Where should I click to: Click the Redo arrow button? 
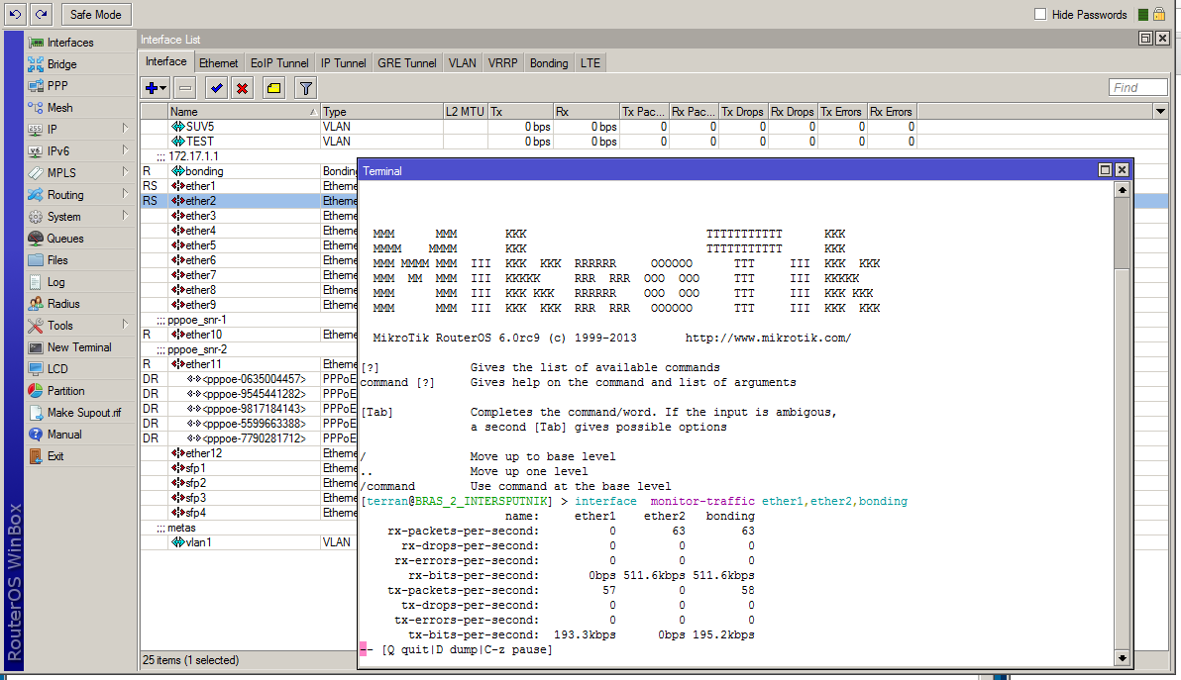(42, 14)
